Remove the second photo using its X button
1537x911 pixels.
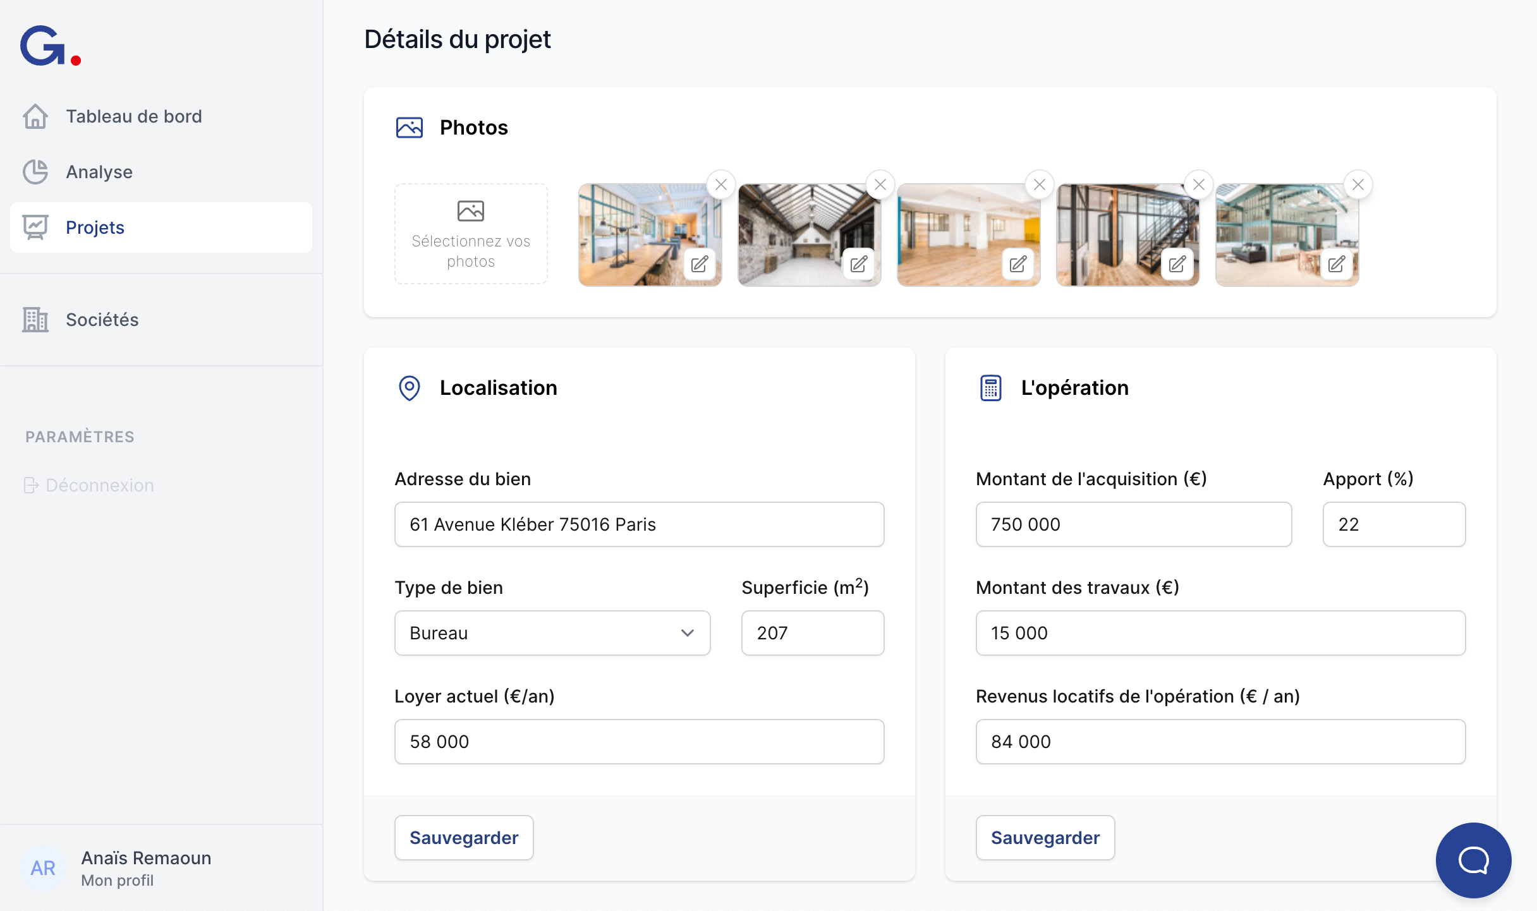coord(880,184)
